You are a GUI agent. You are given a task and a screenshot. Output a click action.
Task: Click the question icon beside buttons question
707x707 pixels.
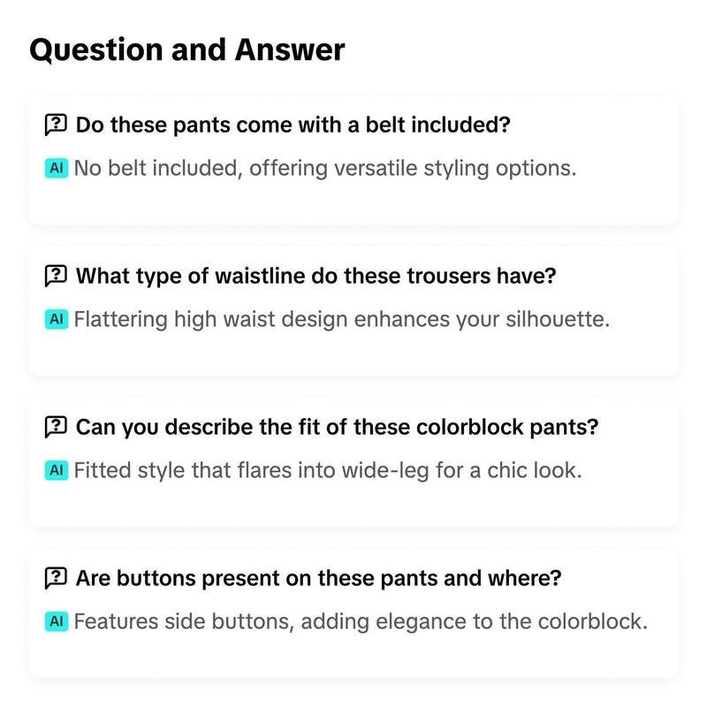tap(56, 578)
